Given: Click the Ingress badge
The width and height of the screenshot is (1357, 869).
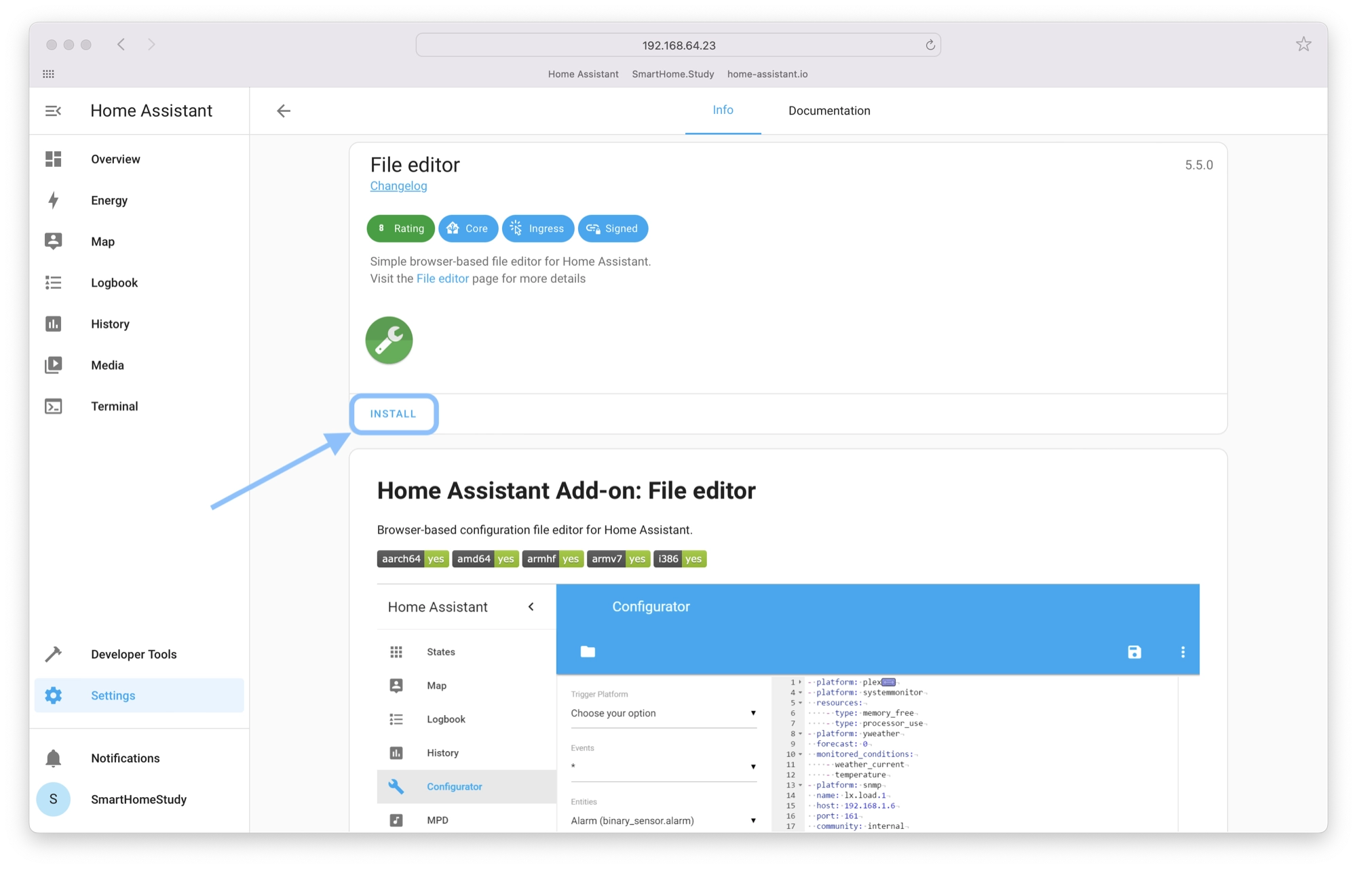Looking at the screenshot, I should (x=538, y=229).
